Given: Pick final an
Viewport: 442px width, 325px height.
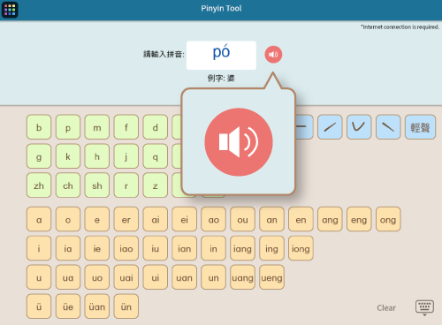Looking at the screenshot, I should (x=271, y=219).
